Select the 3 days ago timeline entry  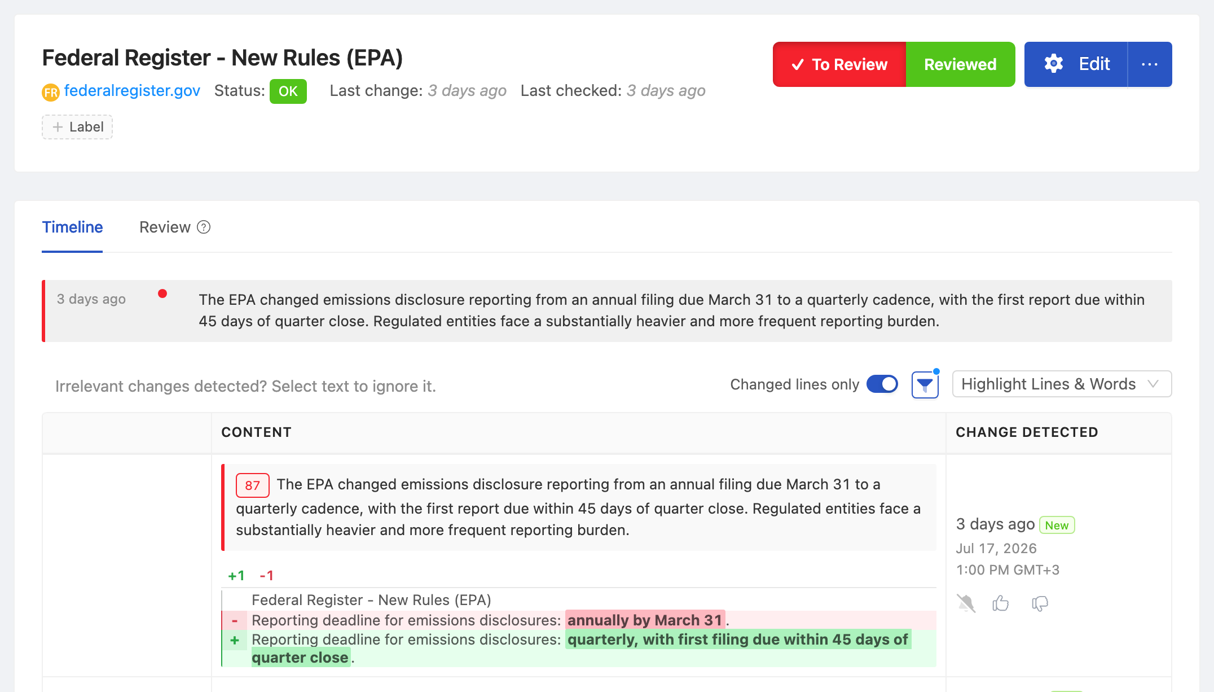pyautogui.click(x=607, y=310)
